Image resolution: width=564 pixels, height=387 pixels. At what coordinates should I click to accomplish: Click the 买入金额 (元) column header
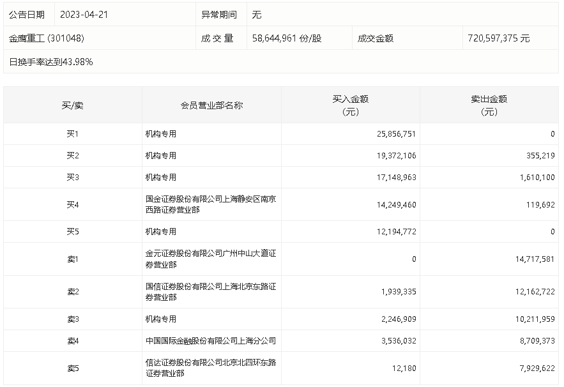point(350,105)
